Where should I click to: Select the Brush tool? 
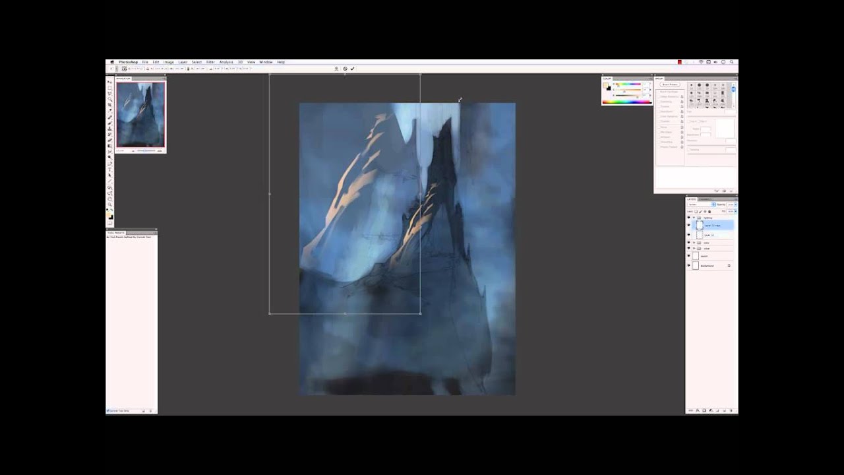(x=109, y=123)
